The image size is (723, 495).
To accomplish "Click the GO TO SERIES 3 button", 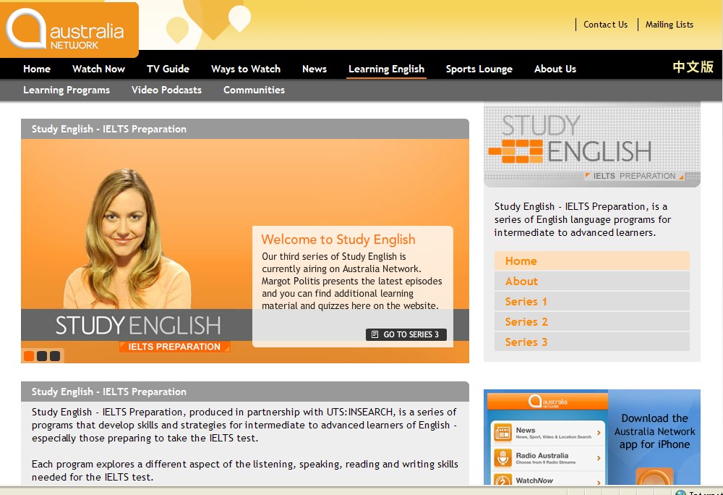I will (406, 334).
